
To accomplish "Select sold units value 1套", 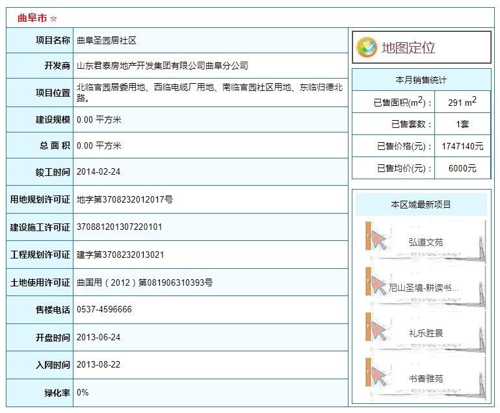I will click(462, 124).
